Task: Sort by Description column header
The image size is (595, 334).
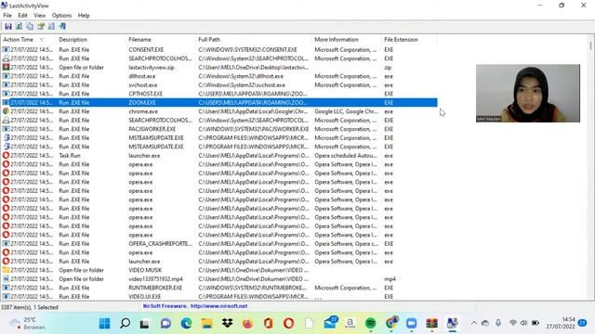Action: (91, 39)
